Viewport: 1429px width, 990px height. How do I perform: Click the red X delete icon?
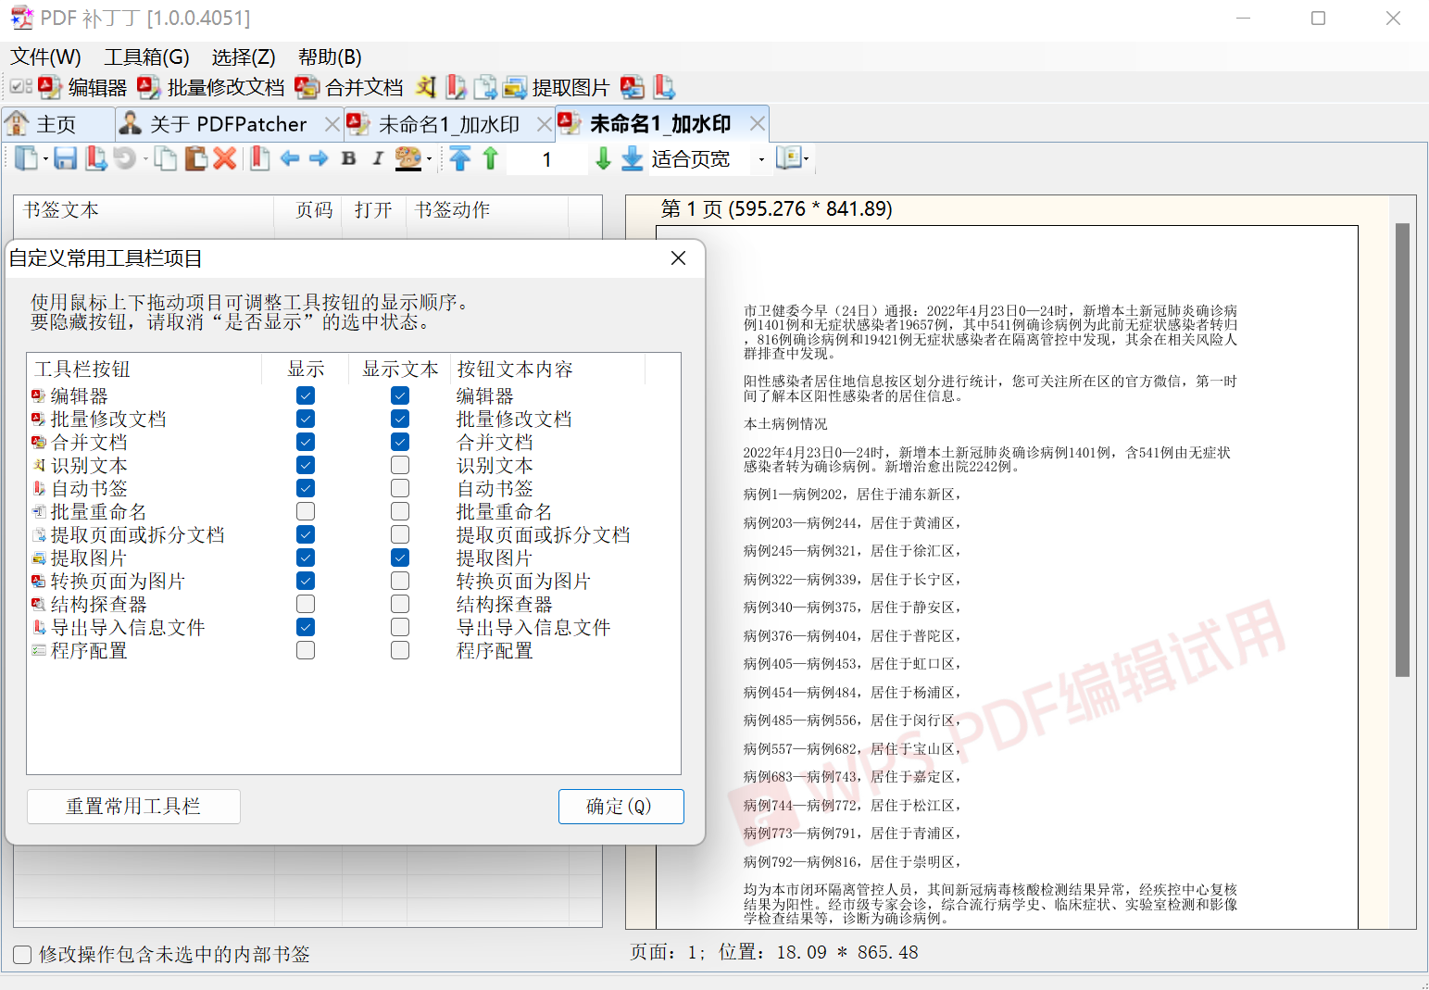click(x=225, y=158)
